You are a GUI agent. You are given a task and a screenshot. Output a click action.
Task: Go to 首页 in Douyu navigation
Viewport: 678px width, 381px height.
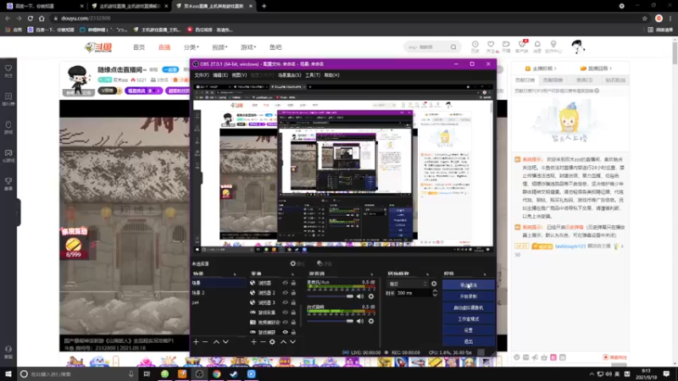(x=139, y=47)
